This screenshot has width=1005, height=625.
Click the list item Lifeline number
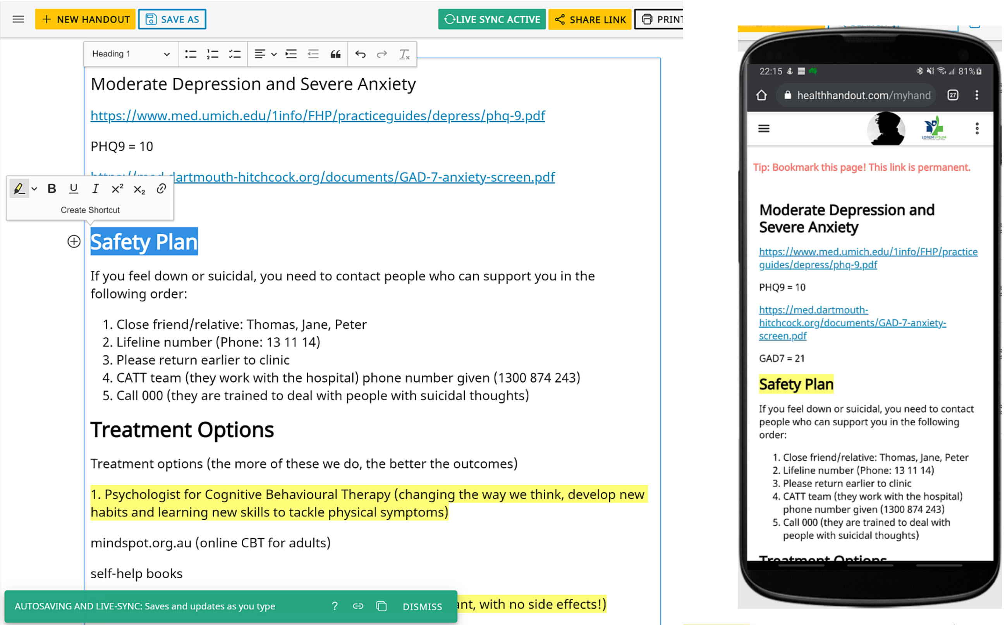218,342
